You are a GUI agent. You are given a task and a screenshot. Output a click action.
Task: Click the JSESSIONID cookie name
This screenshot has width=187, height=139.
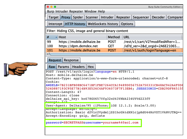[x=146, y=88]
